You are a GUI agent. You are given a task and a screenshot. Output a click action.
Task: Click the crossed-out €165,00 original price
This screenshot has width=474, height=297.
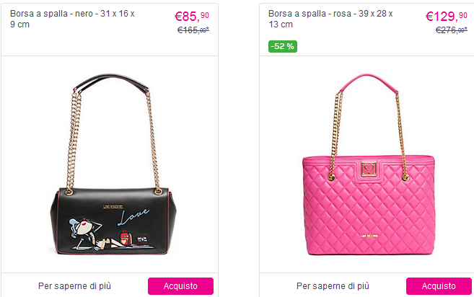tap(193, 30)
